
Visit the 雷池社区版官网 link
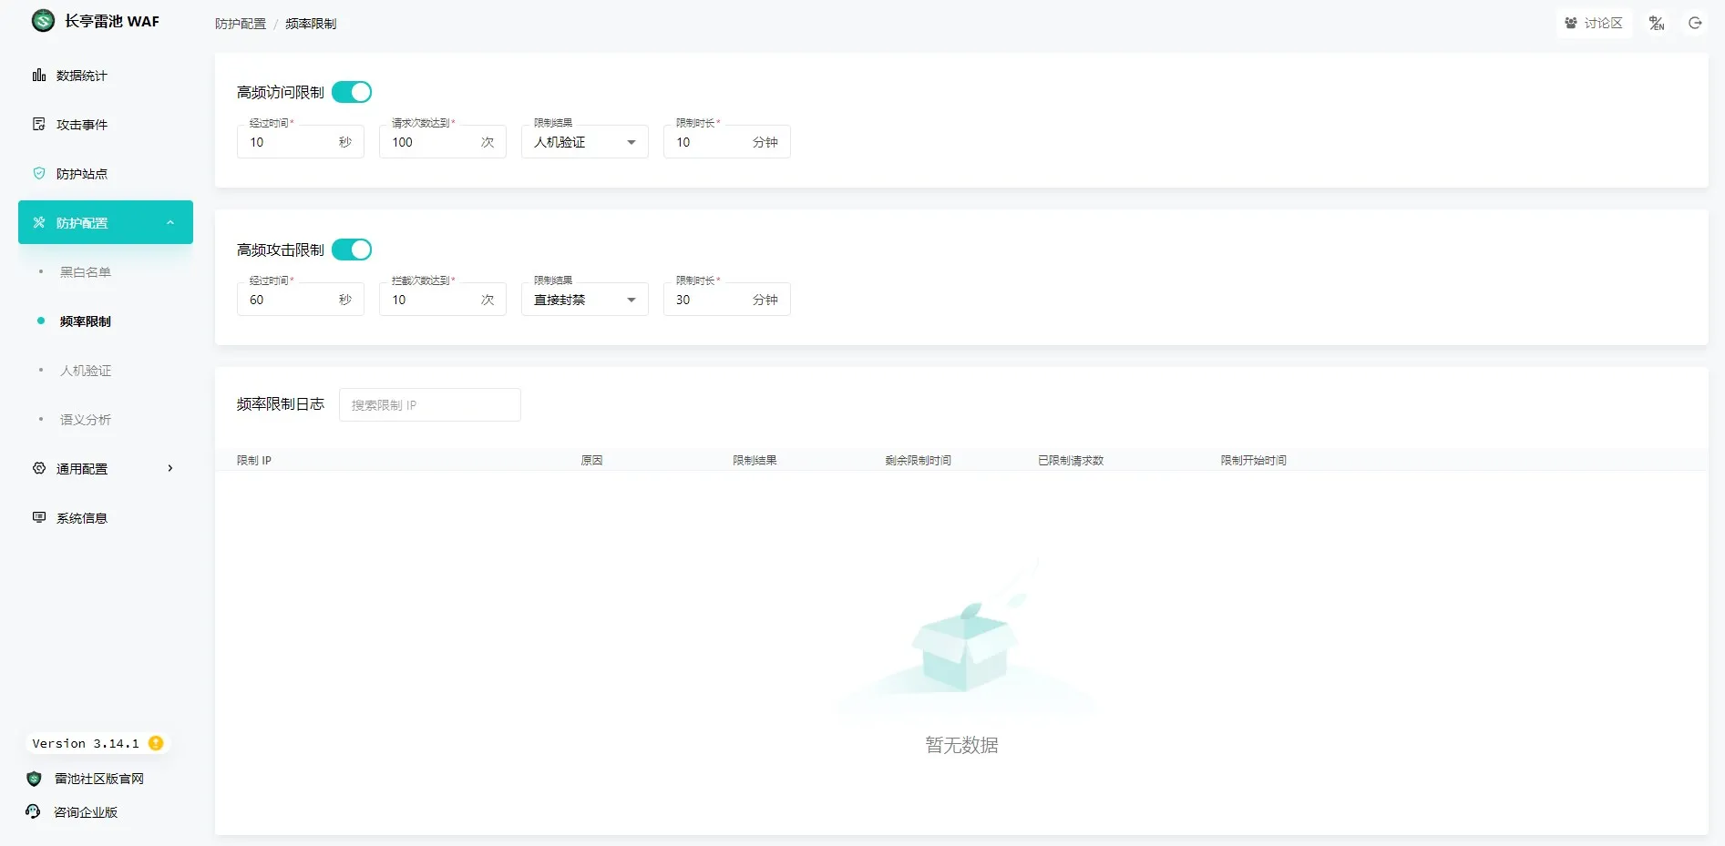tap(98, 779)
